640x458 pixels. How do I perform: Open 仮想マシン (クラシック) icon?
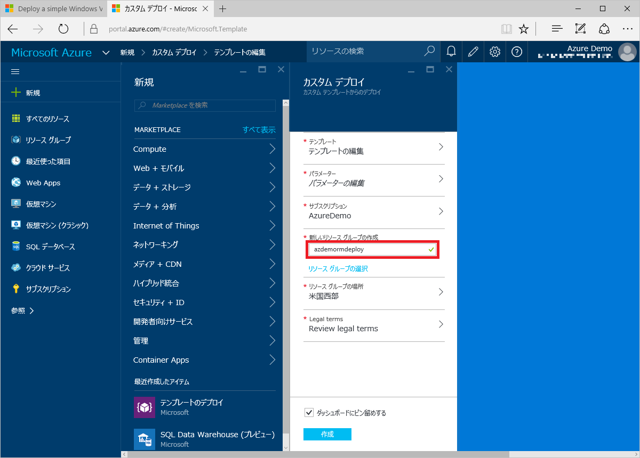(x=16, y=225)
